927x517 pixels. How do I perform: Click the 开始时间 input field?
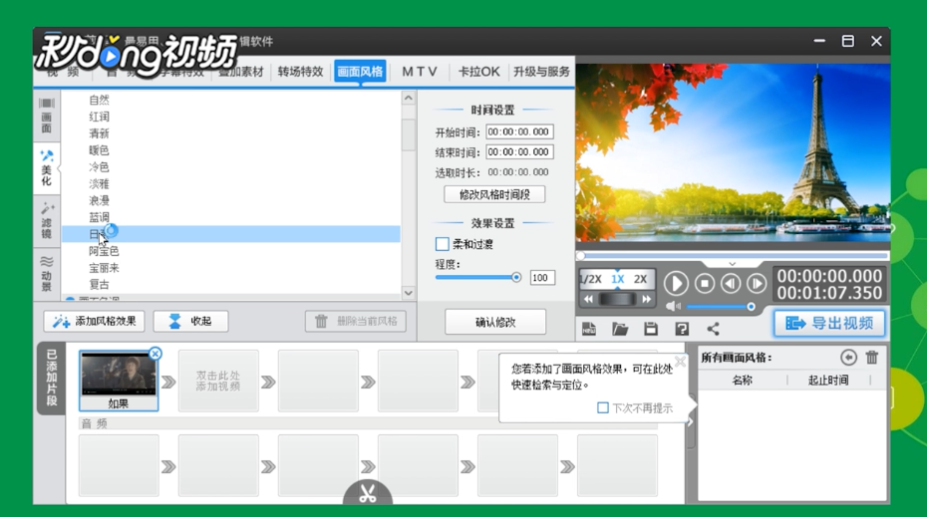coord(519,131)
